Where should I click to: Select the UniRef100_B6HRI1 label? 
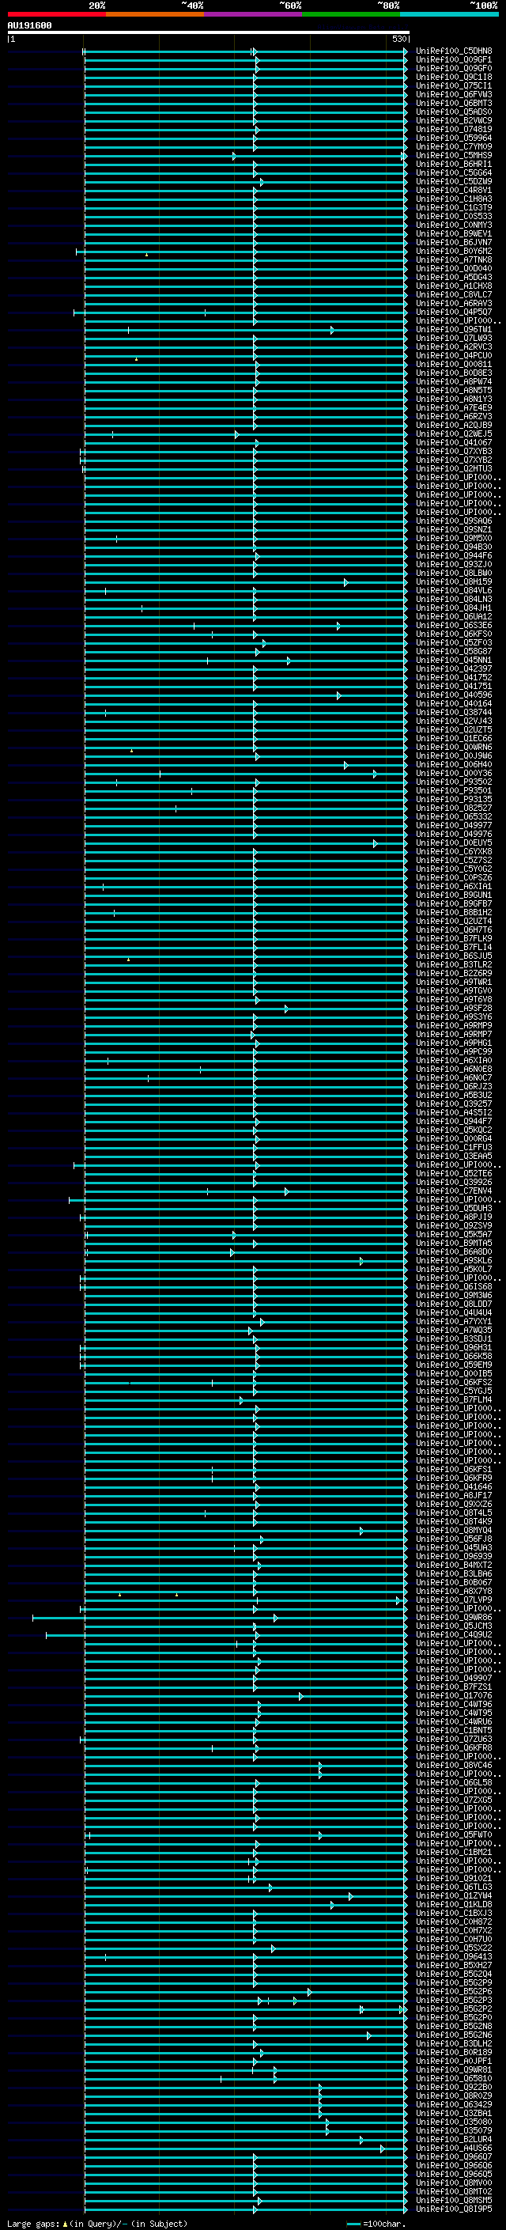tap(454, 165)
